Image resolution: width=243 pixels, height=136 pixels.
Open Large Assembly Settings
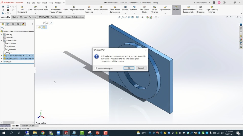212,9
